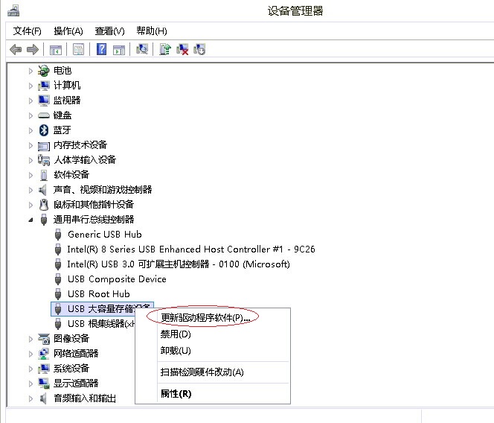The image size is (494, 423).
Task: Click the Back arrow toolbar icon
Action: point(16,49)
